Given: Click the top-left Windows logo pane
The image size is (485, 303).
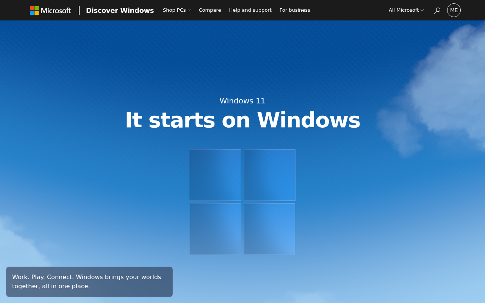Looking at the screenshot, I should coord(215,175).
